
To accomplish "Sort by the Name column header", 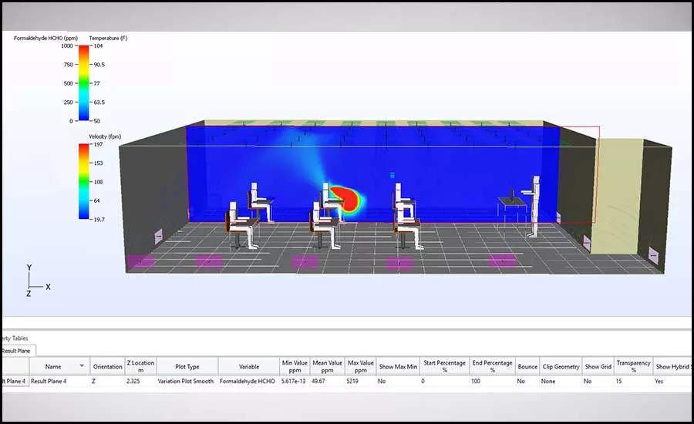I will pyautogui.click(x=59, y=366).
